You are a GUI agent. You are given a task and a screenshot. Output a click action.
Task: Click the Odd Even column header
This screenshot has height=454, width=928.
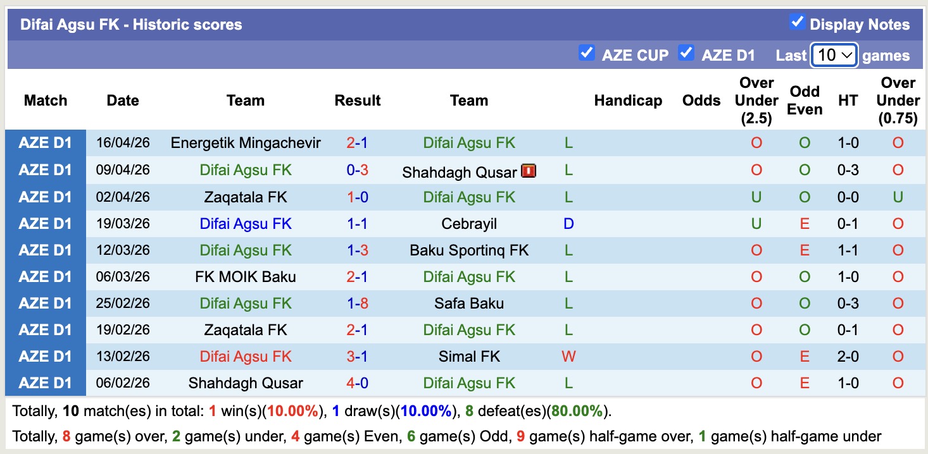(x=805, y=101)
